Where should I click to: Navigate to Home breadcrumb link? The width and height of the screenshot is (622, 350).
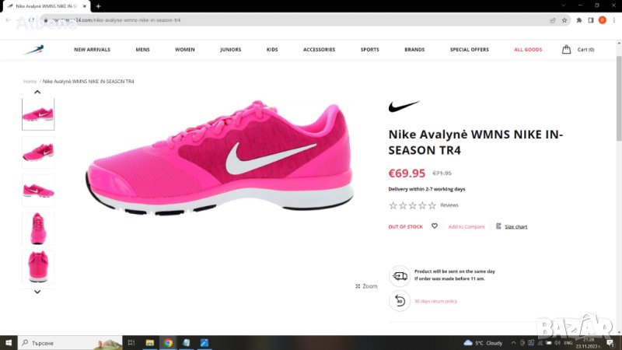tap(30, 81)
